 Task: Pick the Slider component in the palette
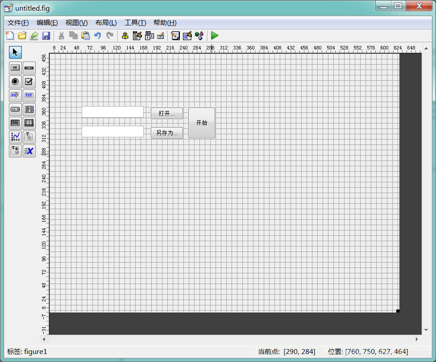[x=29, y=68]
